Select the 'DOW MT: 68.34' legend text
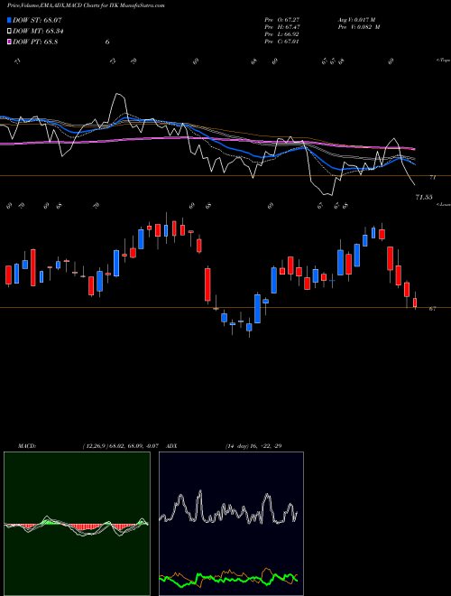This screenshot has width=451, height=596. (x=38, y=32)
